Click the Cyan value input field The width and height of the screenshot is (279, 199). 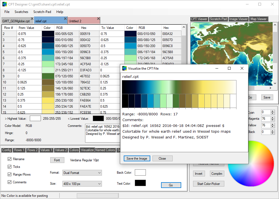click(266, 112)
